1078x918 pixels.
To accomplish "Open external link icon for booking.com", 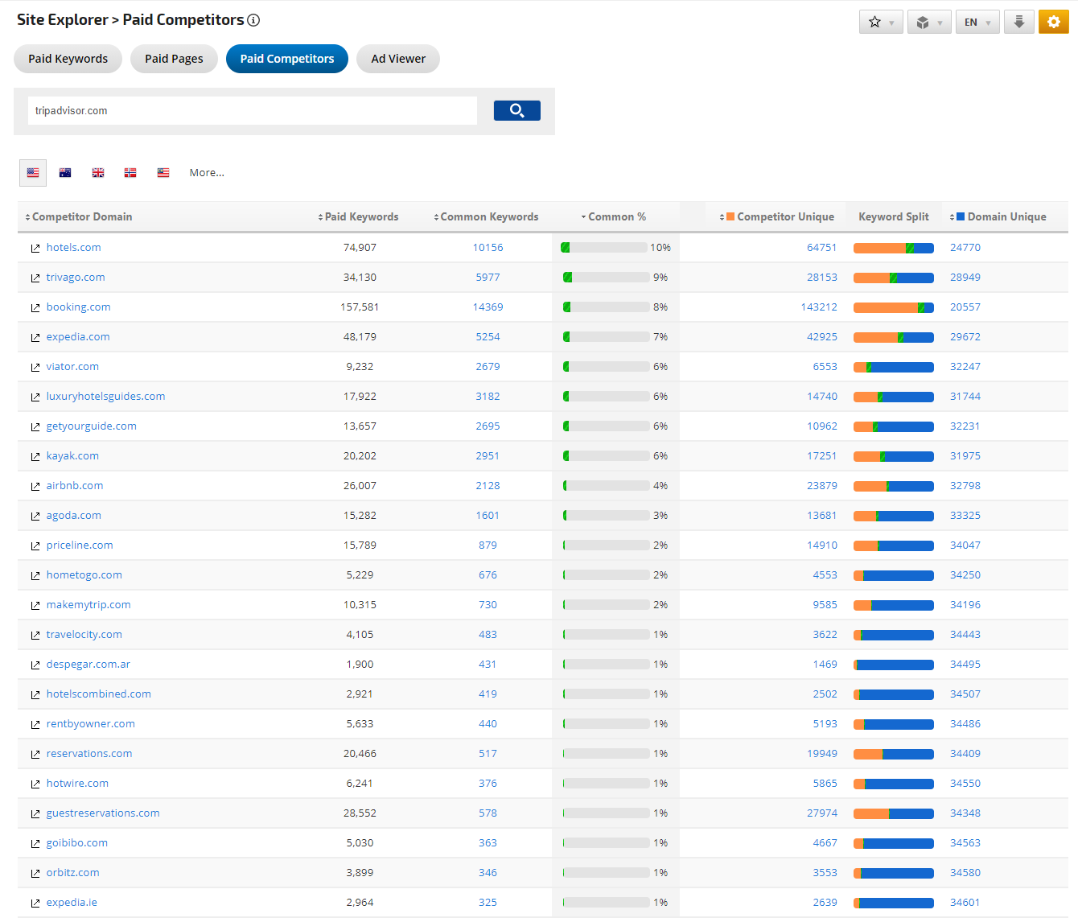I will click(x=35, y=307).
